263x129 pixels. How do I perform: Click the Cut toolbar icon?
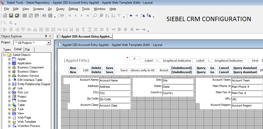(25, 16)
